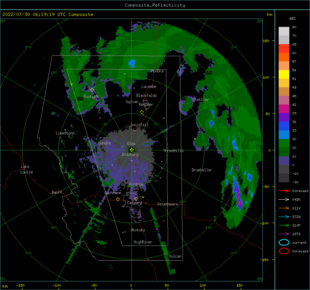Viewport: 310px width, 290px height.
Task: Click the Strathmore label
Action: (x=167, y=204)
